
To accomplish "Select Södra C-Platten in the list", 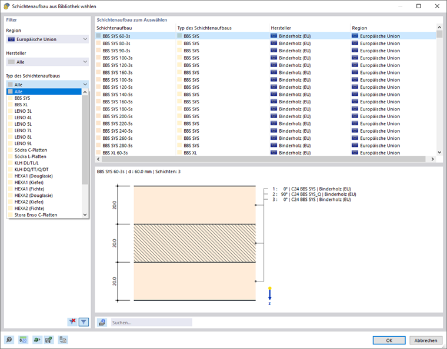I will pos(44,150).
